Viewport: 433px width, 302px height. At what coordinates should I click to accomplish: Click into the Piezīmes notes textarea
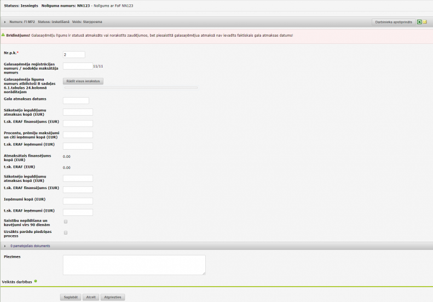coord(134,264)
